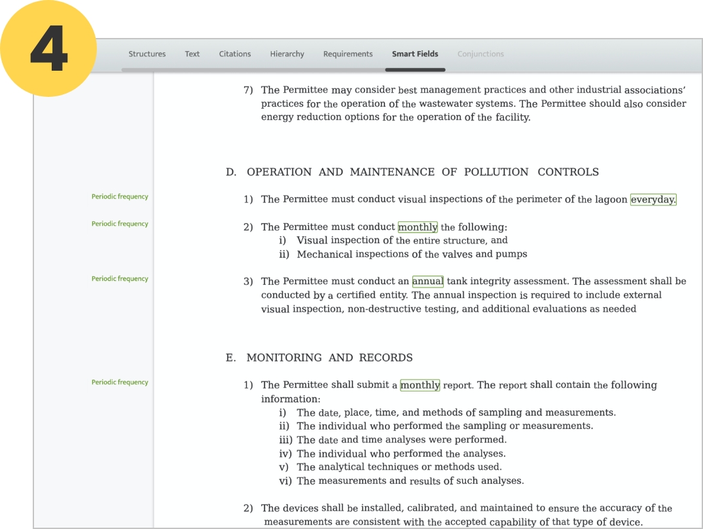Click the active Smart Fields tab
Viewport: 703px width, 529px height.
click(x=415, y=54)
